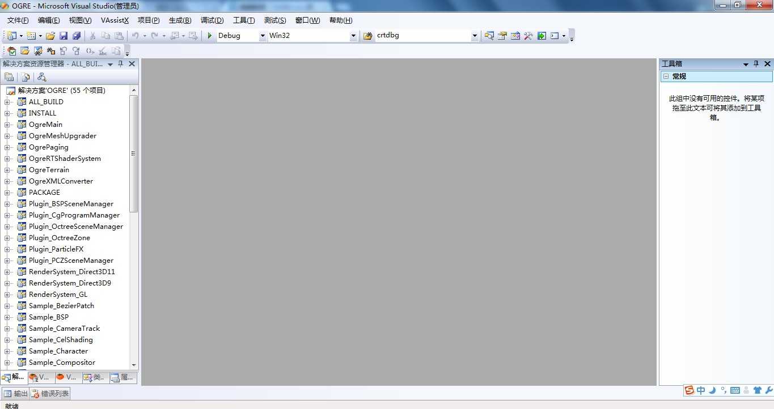This screenshot has height=409, width=774.
Task: Click Visual Assist open file folder icon
Action: (x=25, y=51)
